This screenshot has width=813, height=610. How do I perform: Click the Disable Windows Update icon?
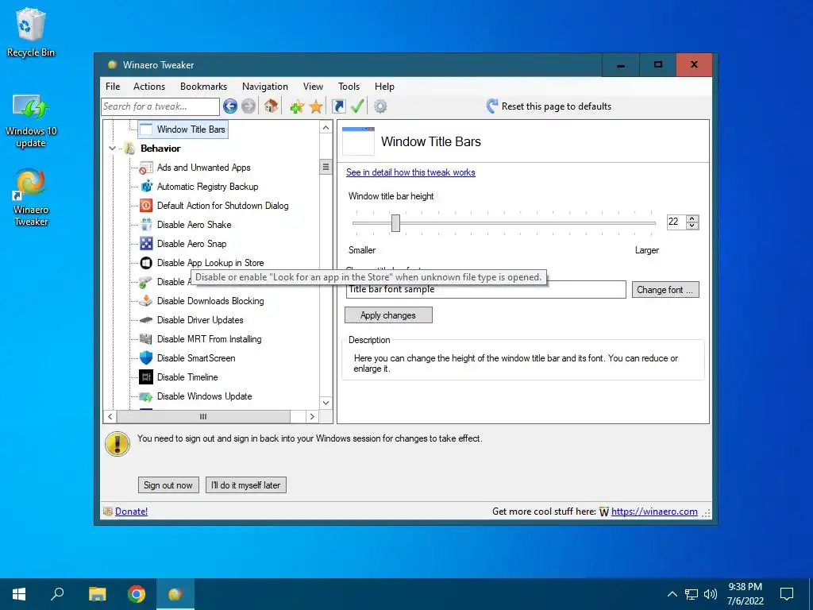(146, 396)
